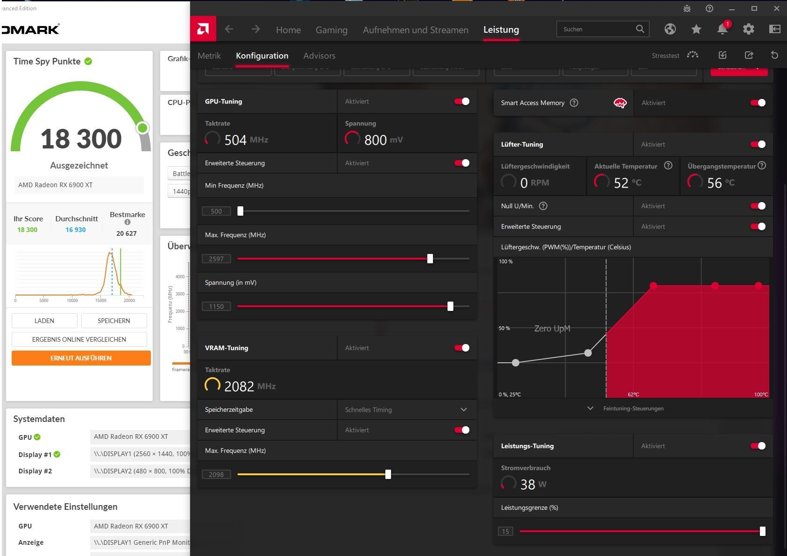Open Null U/Min. help icon

click(x=543, y=206)
